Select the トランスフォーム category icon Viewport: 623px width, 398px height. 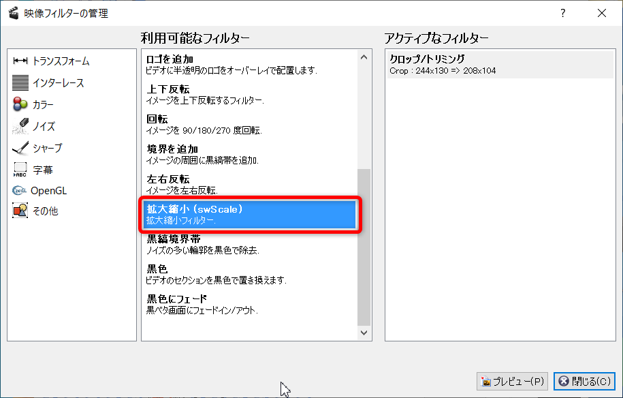(x=20, y=61)
